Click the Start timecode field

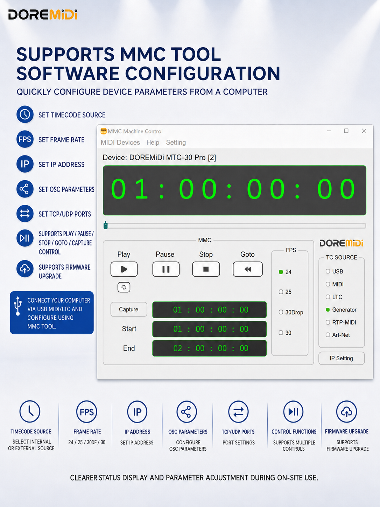210,329
